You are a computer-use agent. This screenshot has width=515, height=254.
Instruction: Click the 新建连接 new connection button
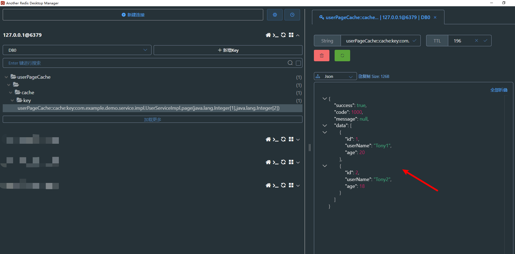click(x=133, y=15)
